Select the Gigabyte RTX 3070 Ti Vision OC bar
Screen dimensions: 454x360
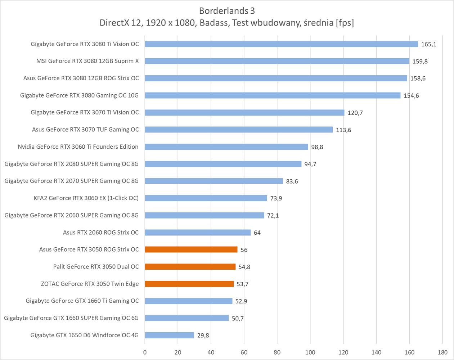[244, 113]
